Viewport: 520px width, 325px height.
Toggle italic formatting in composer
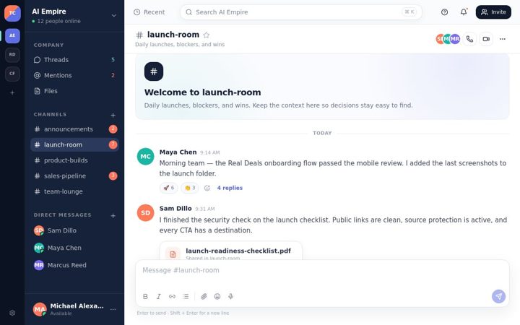click(x=158, y=297)
